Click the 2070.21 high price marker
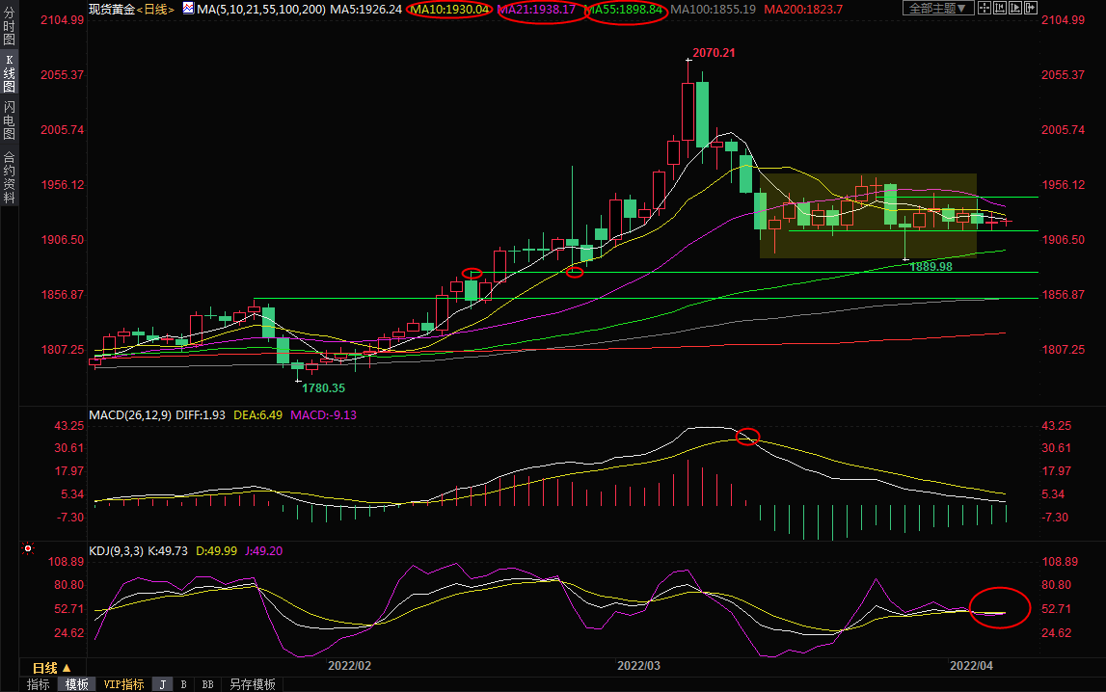Screen dimensions: 1106x692 [x=714, y=53]
